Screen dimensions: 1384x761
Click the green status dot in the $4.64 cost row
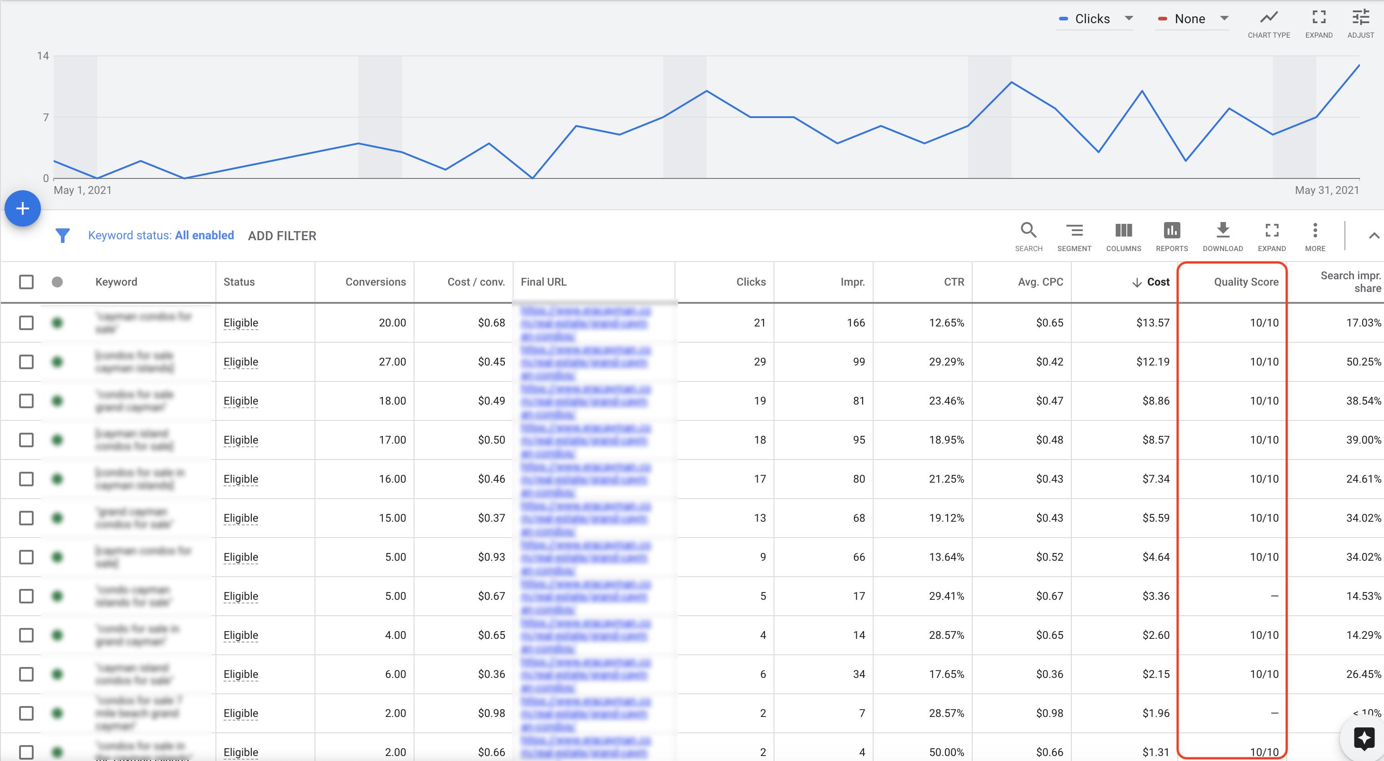57,557
